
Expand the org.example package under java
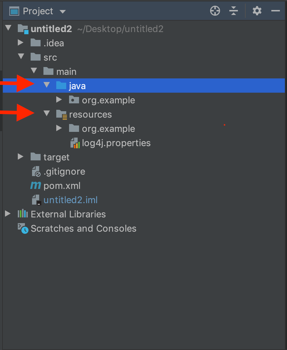point(59,100)
